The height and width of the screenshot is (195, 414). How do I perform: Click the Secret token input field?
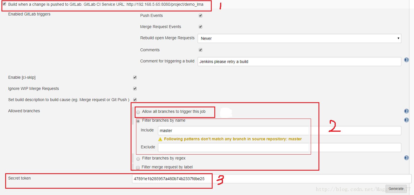point(272,179)
